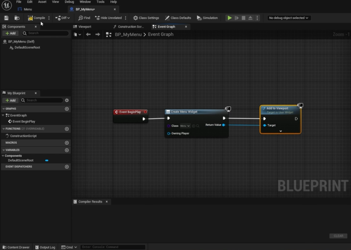351x250 pixels.
Task: Open Class Defaults
Action: tap(178, 18)
